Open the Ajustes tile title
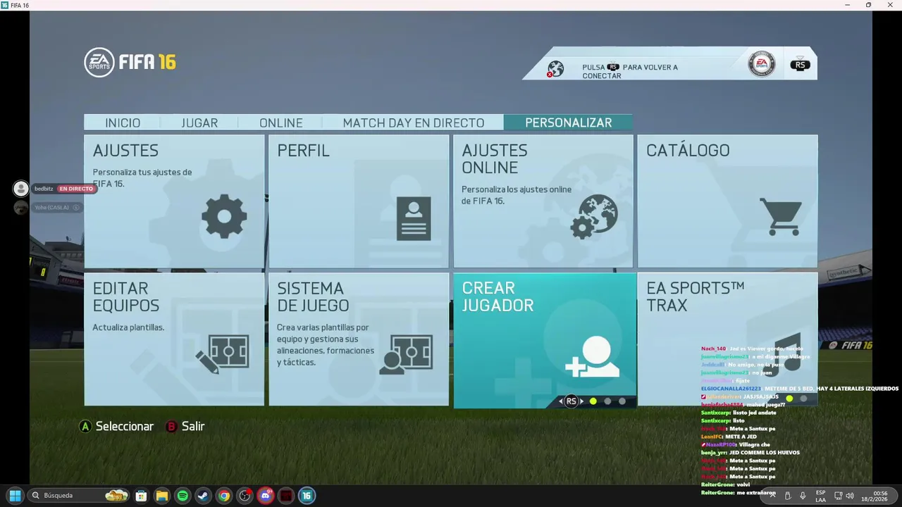Screen dimensions: 902x507 pos(125,151)
